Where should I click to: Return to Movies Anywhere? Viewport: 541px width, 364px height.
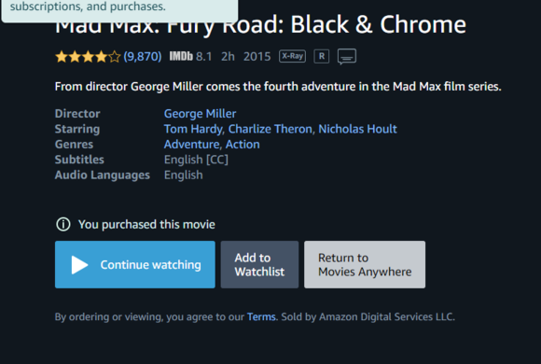(365, 265)
